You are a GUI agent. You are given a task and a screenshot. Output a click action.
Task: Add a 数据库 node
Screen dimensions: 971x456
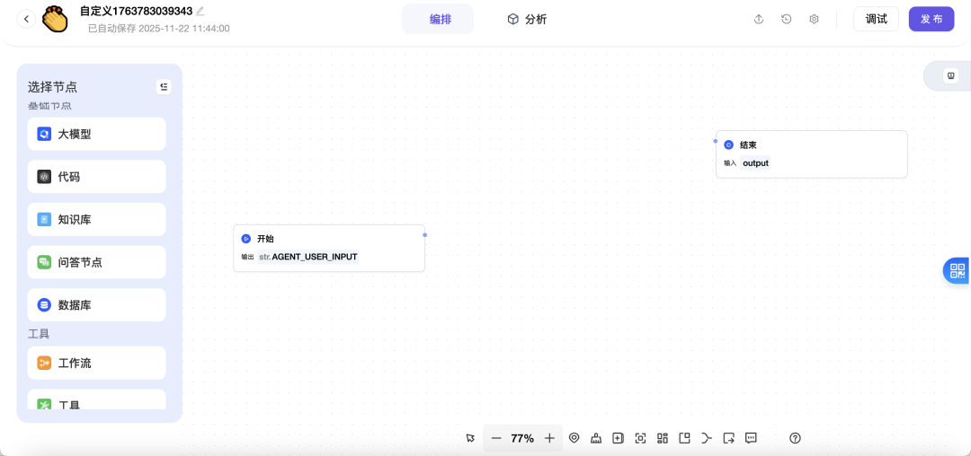96,305
